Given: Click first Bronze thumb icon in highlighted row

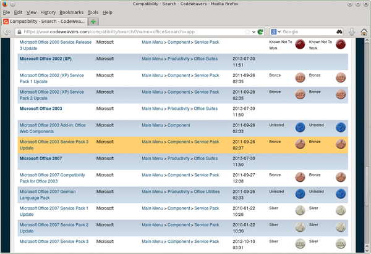Looking at the screenshot, I should click(x=300, y=144).
